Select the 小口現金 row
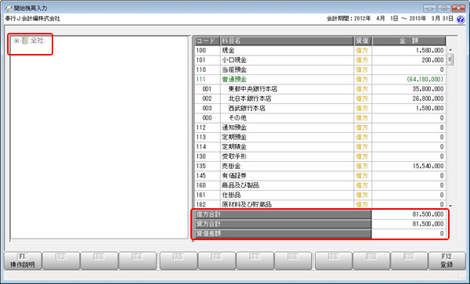Viewport: 470px width, 284px height. (320, 60)
